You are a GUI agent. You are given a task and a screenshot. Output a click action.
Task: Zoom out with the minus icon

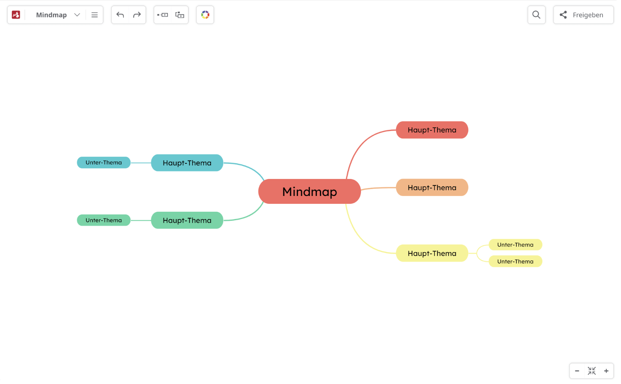point(577,371)
